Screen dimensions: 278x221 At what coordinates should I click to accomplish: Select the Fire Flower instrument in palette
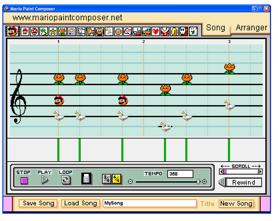point(62,32)
